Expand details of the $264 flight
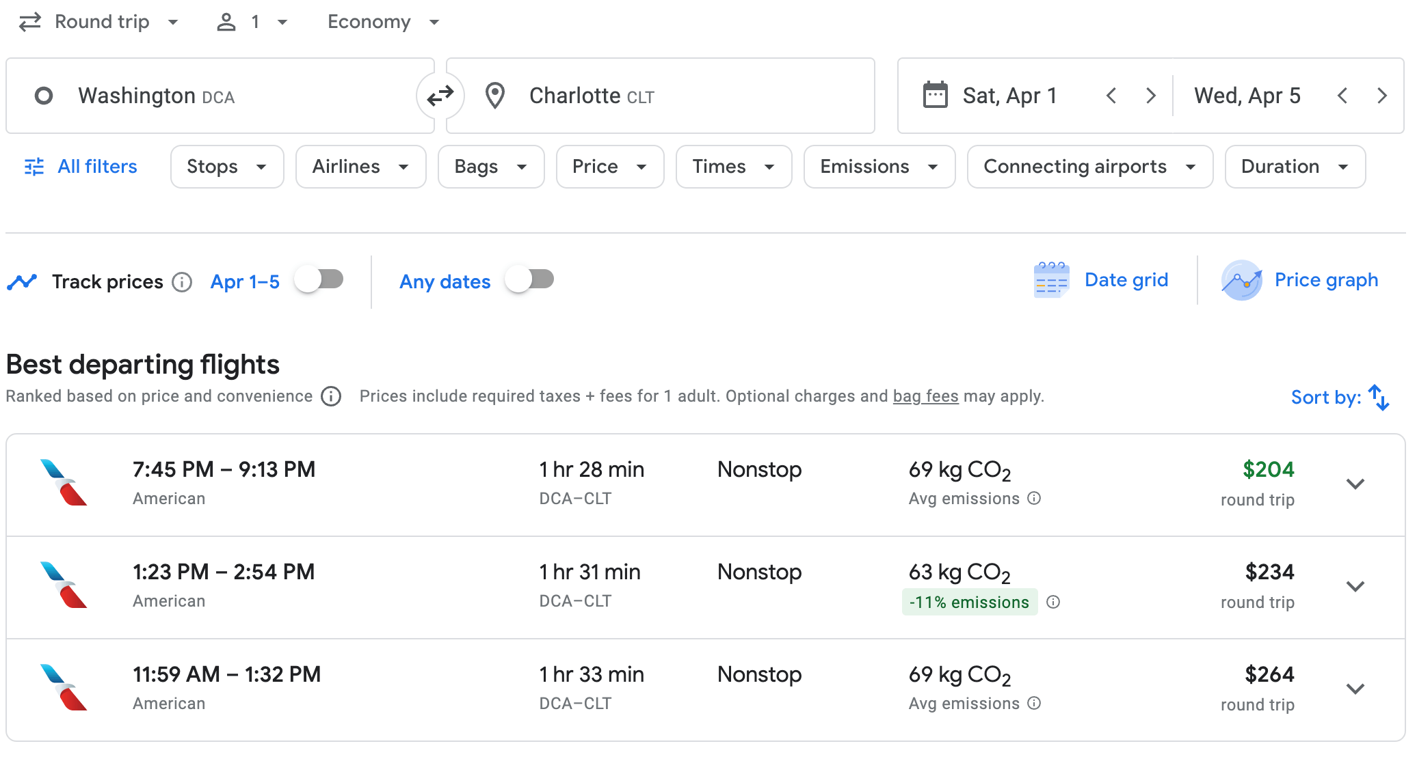 [x=1355, y=689]
